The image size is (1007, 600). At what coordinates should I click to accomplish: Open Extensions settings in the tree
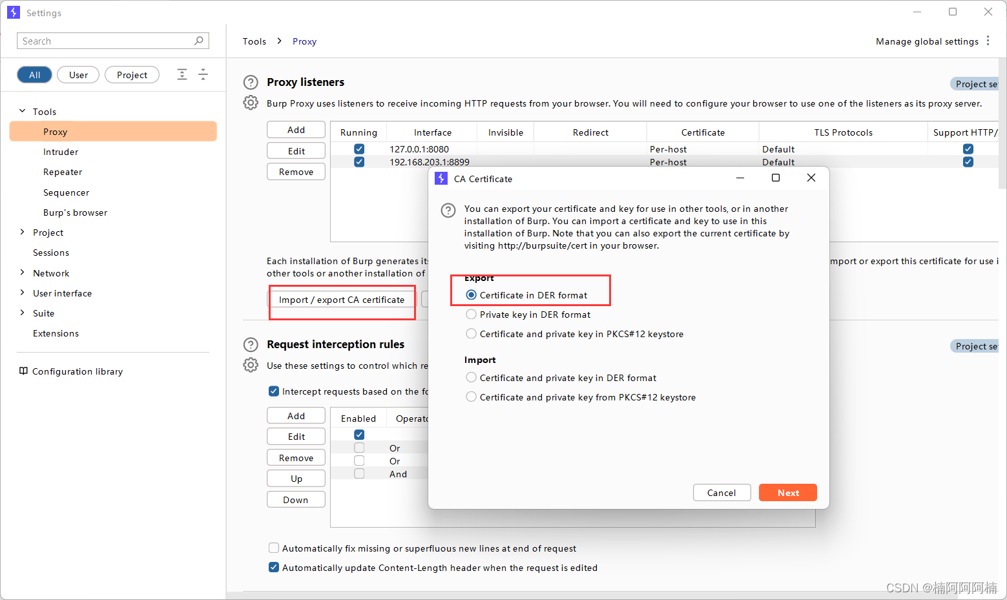pos(56,333)
